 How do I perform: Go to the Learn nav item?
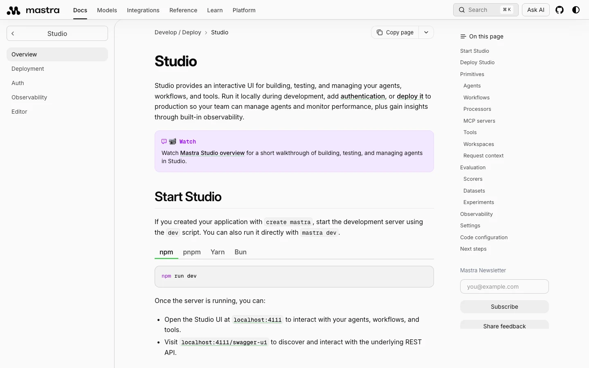click(215, 10)
